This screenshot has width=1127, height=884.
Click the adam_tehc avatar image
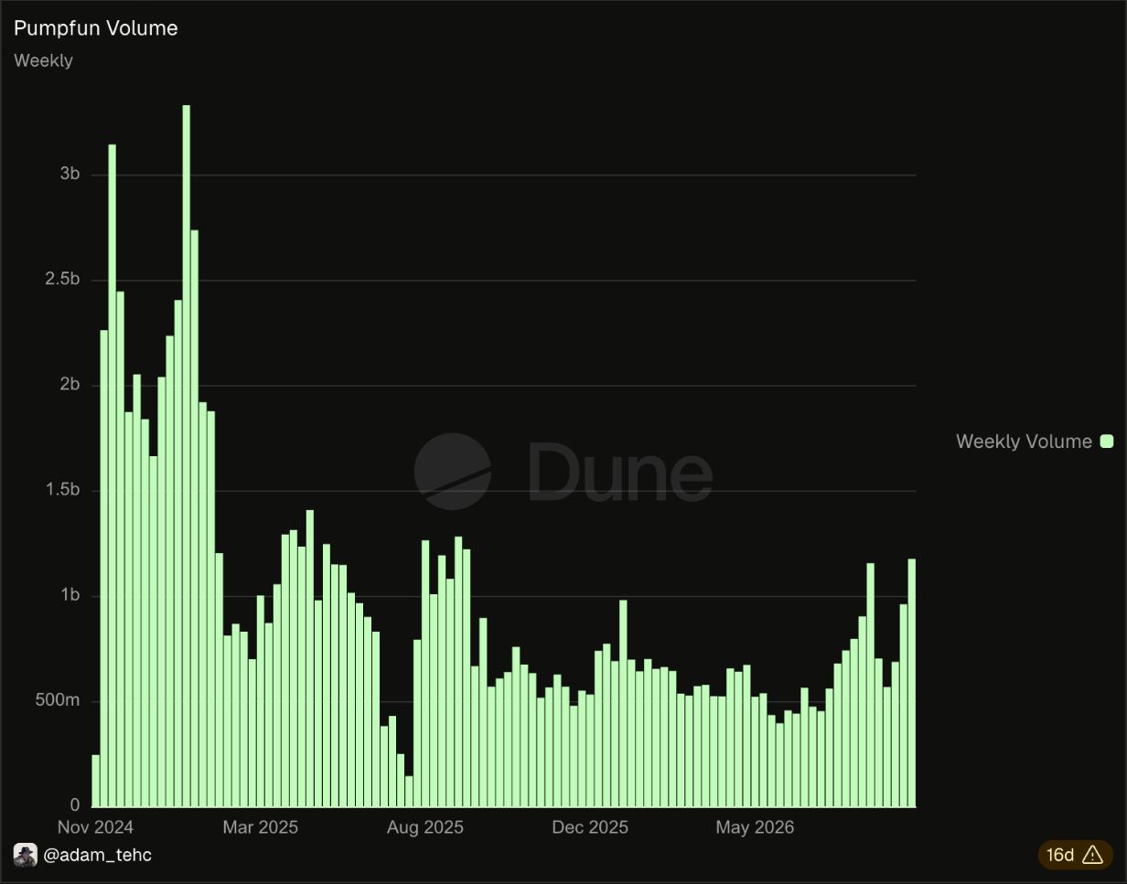26,855
